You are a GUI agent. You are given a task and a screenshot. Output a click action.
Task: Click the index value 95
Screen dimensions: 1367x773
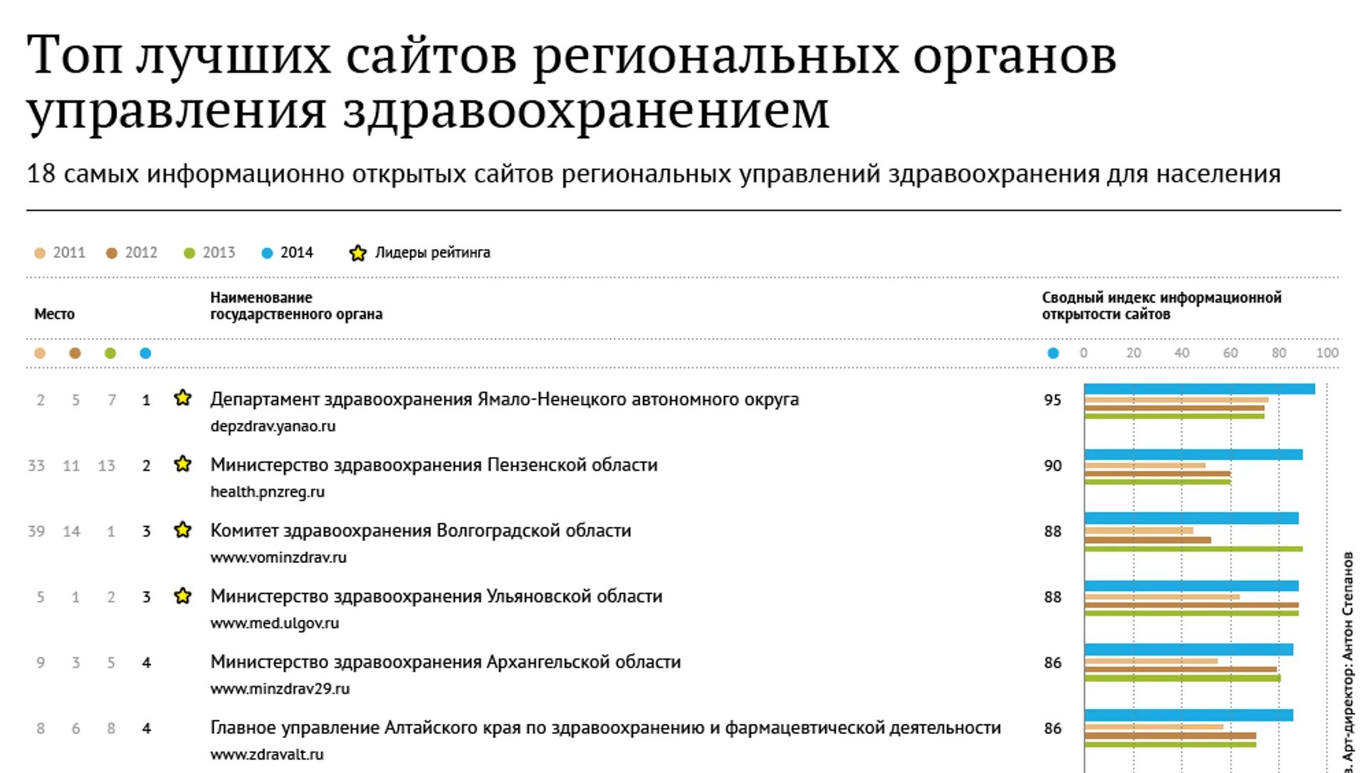(1052, 400)
